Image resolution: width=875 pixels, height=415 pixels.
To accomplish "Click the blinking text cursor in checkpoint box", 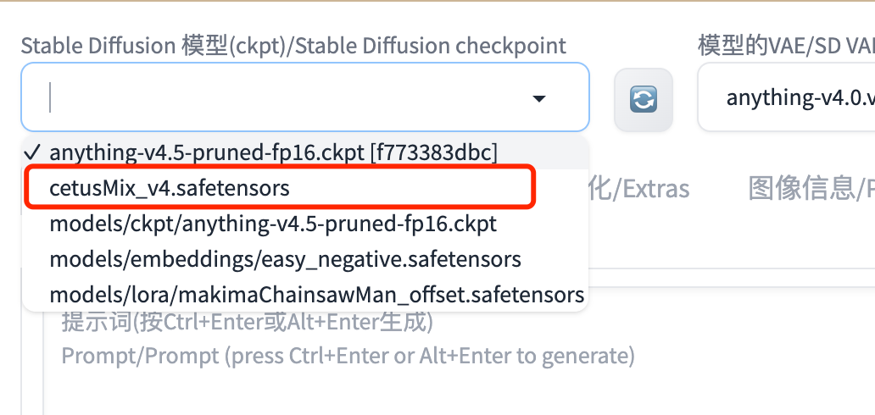I will tap(50, 97).
